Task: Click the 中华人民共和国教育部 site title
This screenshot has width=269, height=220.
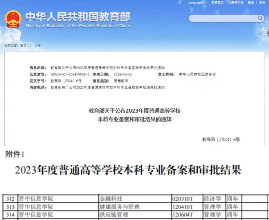Action: (x=77, y=16)
